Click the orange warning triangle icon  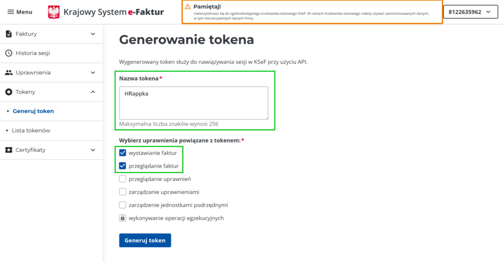click(188, 7)
